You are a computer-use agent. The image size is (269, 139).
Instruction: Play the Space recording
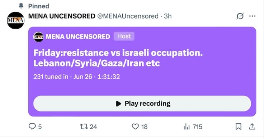142,103
